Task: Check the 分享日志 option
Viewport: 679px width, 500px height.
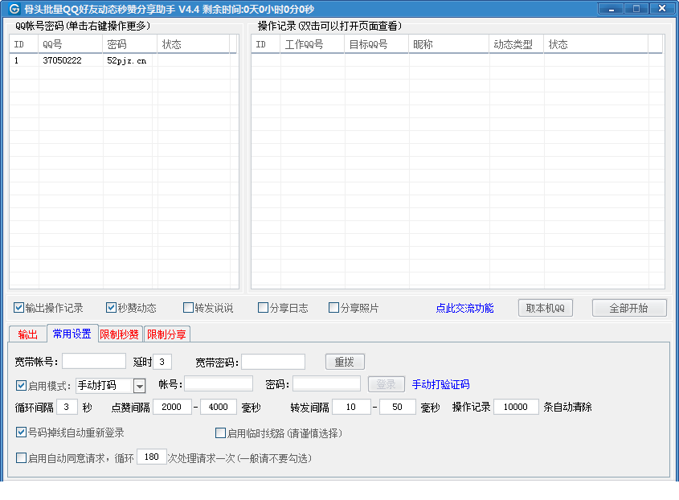Action: (263, 308)
